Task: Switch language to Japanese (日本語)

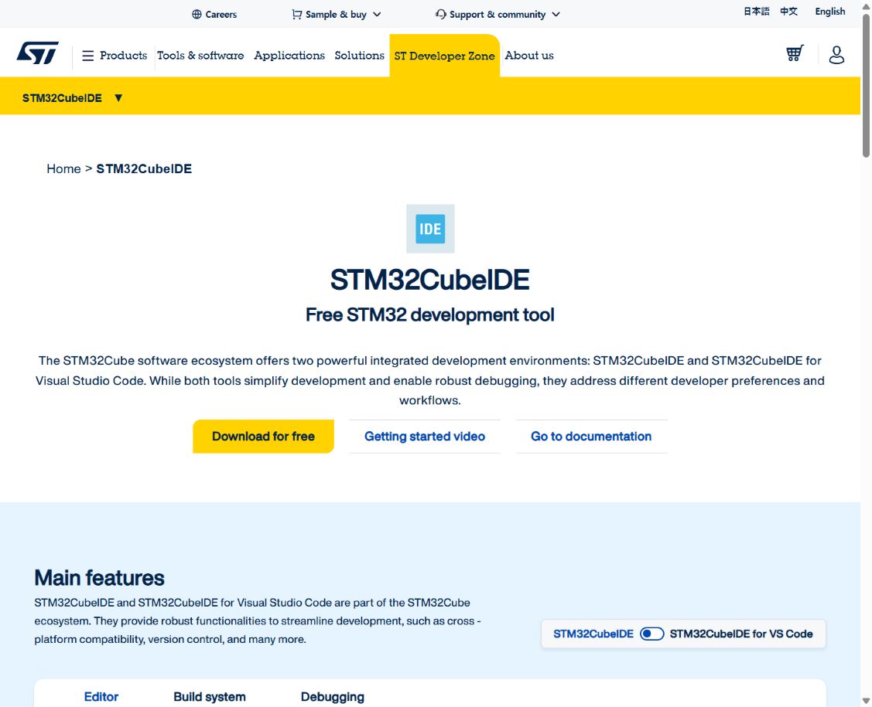Action: tap(757, 11)
